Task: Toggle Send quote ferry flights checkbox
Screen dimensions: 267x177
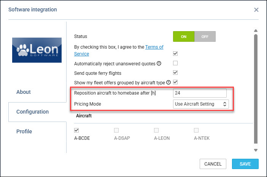Action: pyautogui.click(x=175, y=73)
